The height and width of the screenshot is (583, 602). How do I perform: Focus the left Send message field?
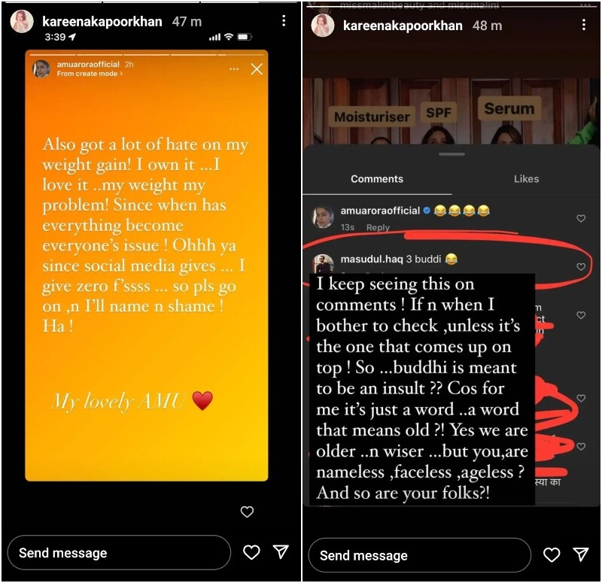pos(119,552)
